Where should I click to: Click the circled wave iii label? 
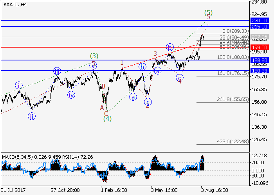[x=57, y=71]
